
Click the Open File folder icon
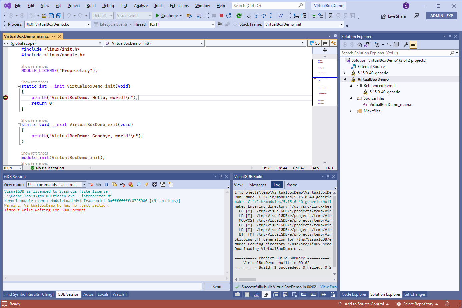tap(44, 16)
